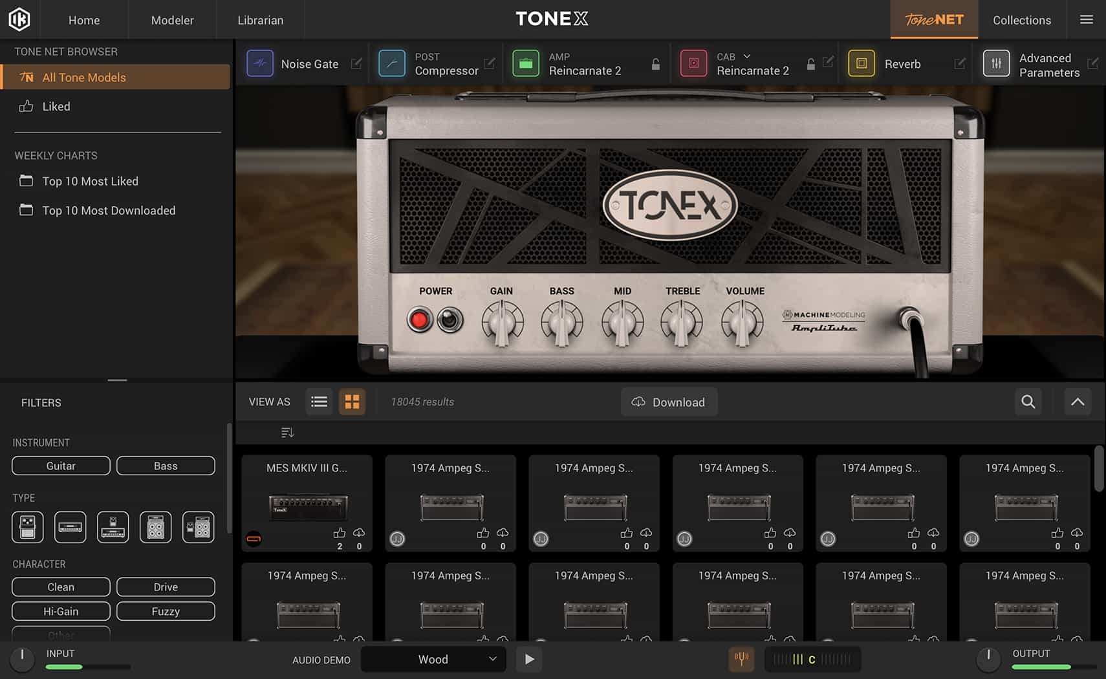
Task: Open the Home tab
Action: pyautogui.click(x=84, y=20)
